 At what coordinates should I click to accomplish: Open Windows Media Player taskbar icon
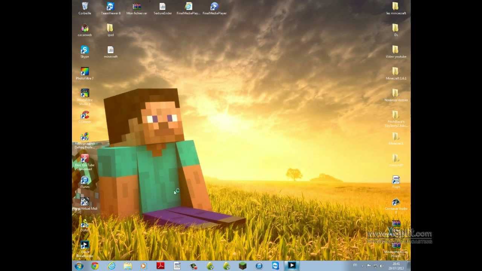(143, 266)
